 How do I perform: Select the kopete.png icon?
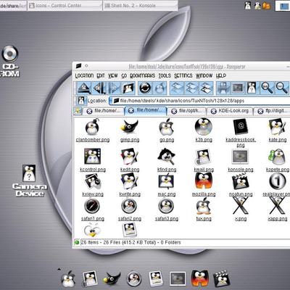pyautogui.click(x=277, y=157)
